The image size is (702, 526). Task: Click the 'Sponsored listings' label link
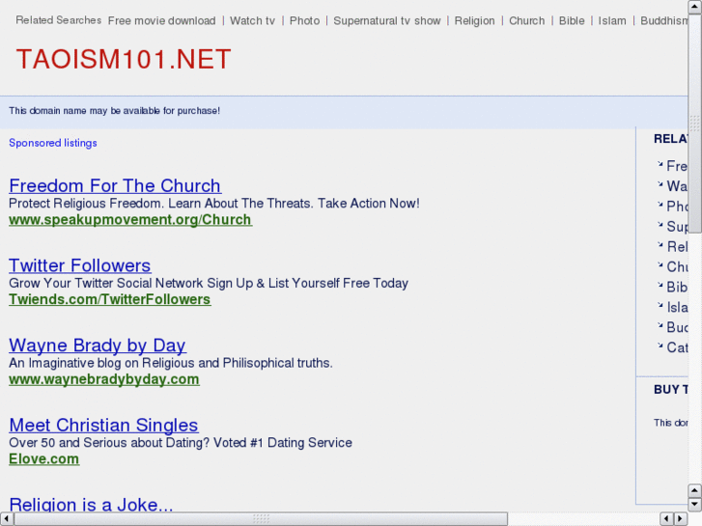(53, 143)
